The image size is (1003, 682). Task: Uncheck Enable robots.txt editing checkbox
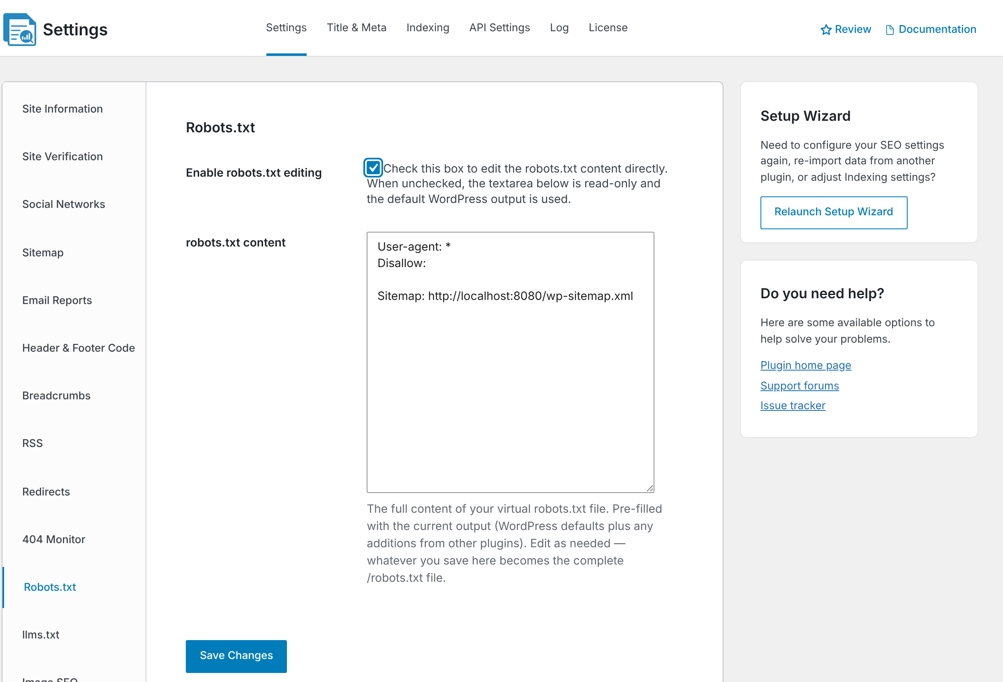(373, 168)
